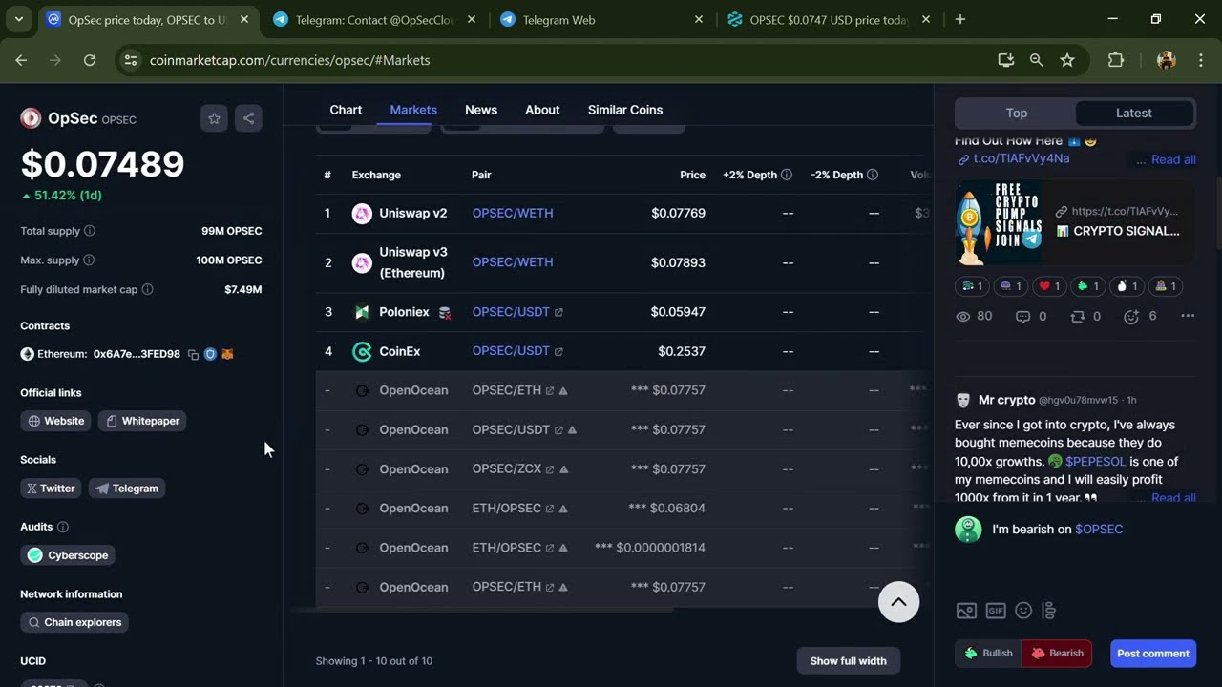This screenshot has height=687, width=1222.
Task: Click the shield icon next to contract address
Action: (x=210, y=354)
